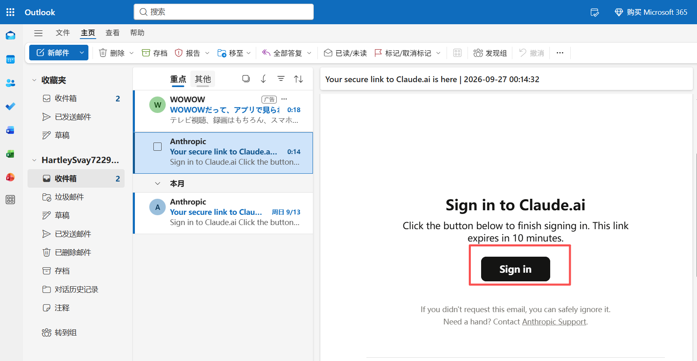Open the 垃圾邮件 junk folder
This screenshot has height=361, width=697.
click(76, 197)
